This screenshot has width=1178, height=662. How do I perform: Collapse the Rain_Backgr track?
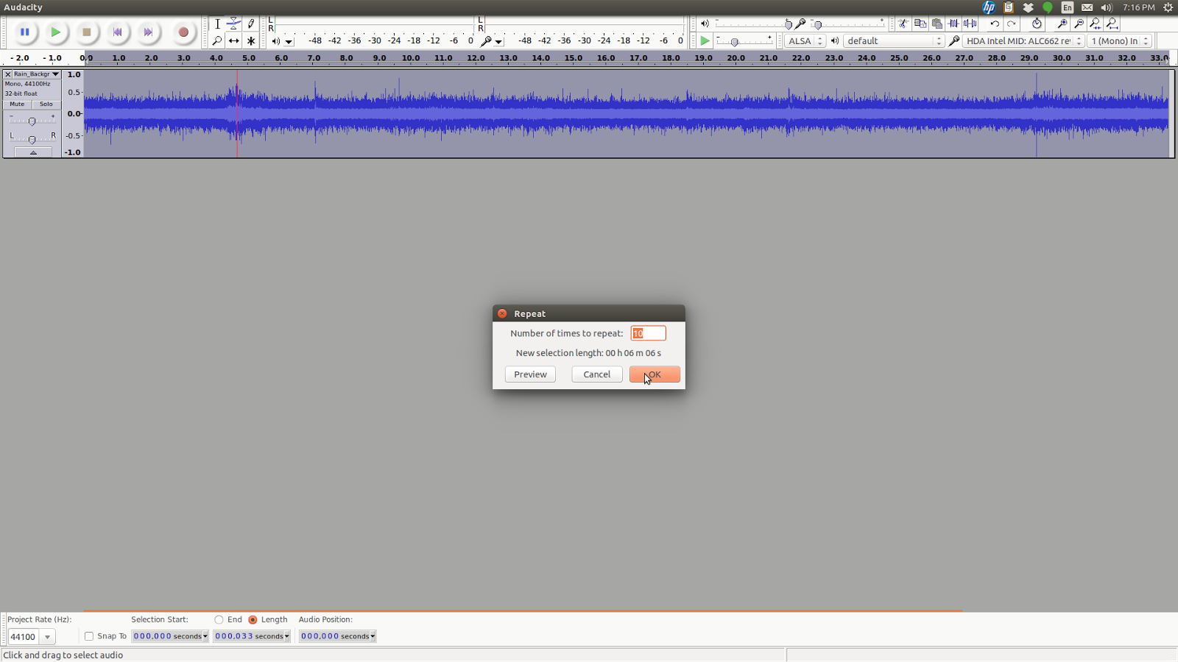(33, 152)
